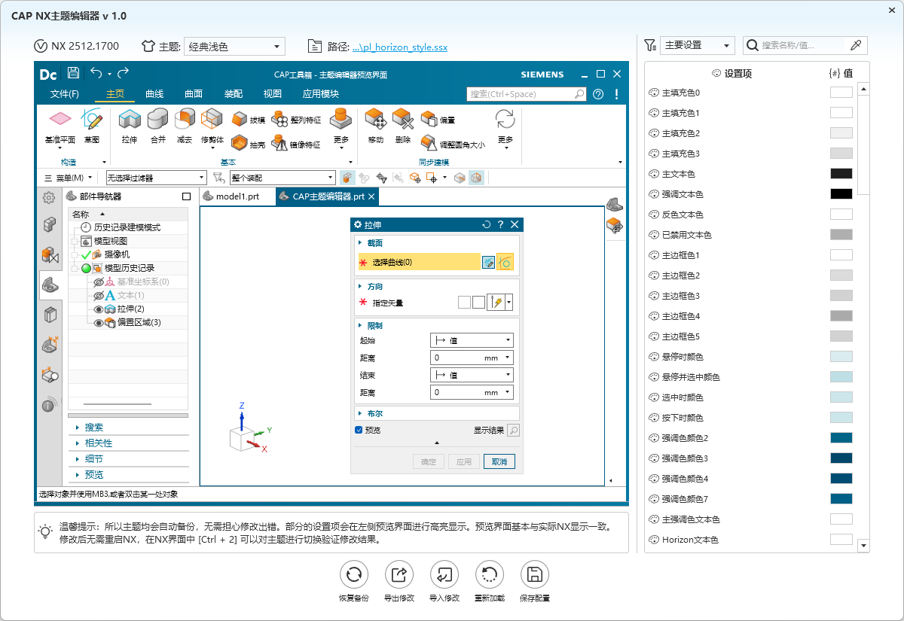Open the 无选择过滤器 dropdown
904x621 pixels.
pos(156,178)
